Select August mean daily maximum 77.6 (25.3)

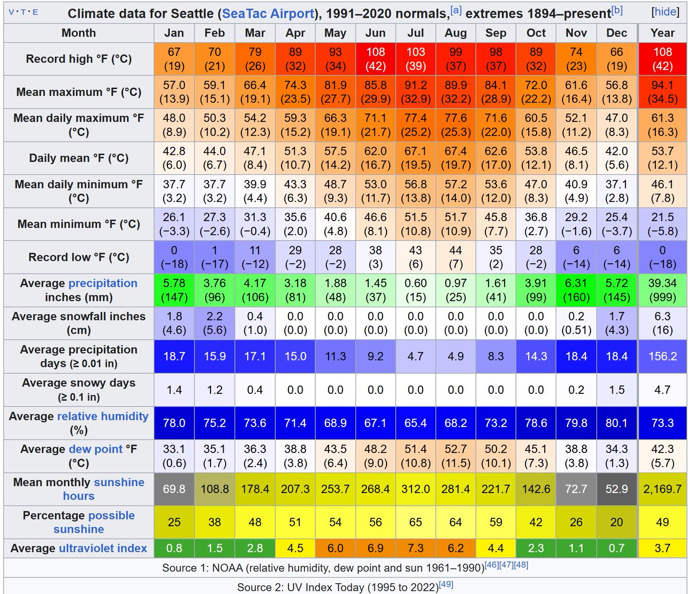point(456,125)
